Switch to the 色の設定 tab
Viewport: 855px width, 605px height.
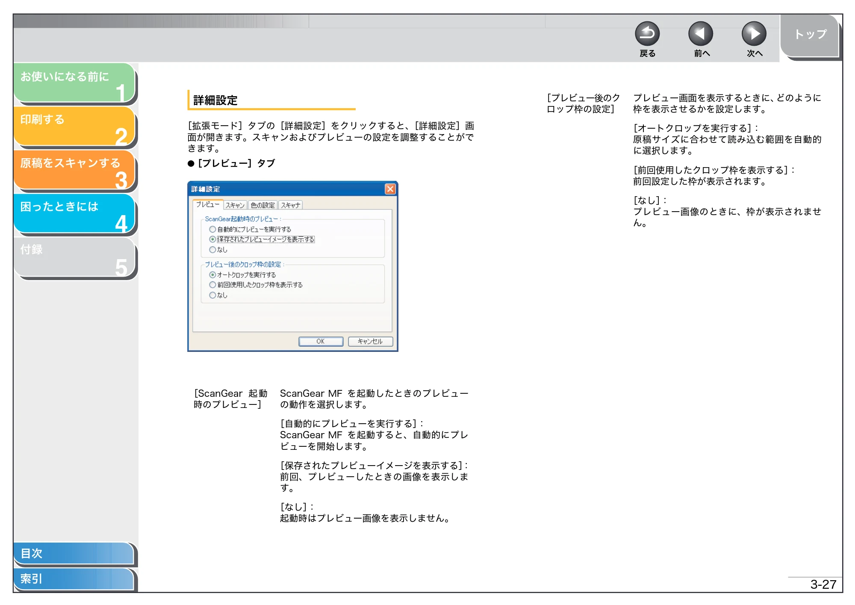click(262, 205)
